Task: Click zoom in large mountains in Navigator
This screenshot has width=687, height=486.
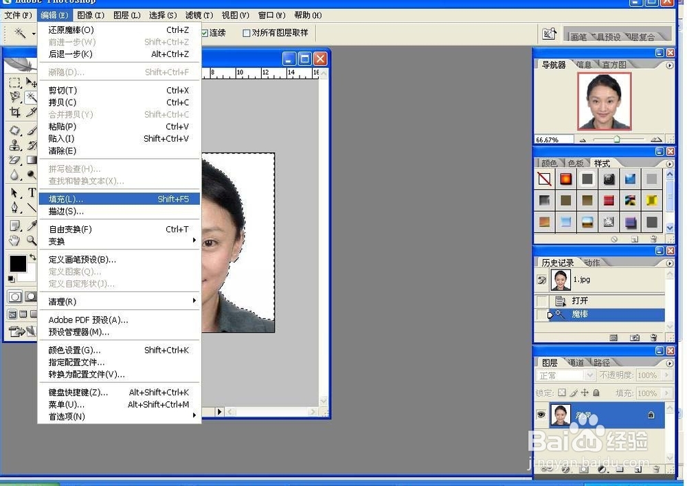Action: point(656,140)
